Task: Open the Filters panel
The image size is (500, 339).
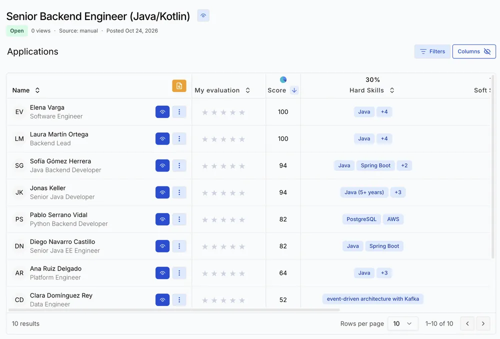Action: [x=432, y=51]
